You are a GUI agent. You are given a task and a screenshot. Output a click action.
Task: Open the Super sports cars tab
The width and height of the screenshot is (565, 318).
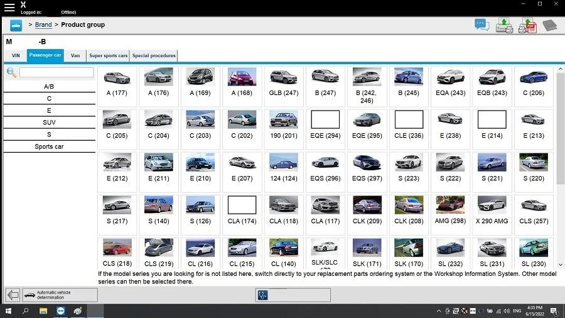[108, 56]
